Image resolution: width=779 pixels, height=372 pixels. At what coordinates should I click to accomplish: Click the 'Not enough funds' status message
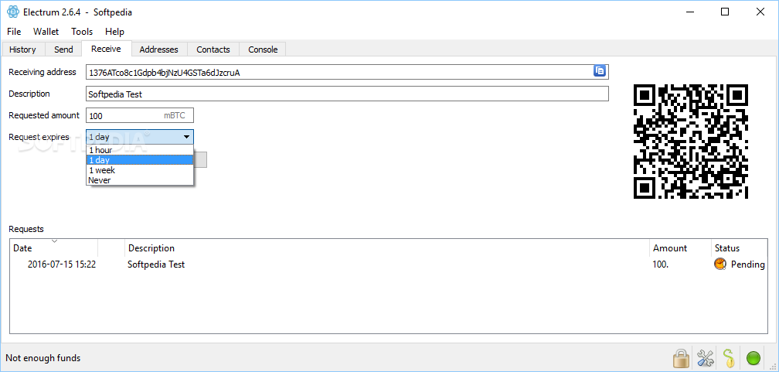[43, 357]
